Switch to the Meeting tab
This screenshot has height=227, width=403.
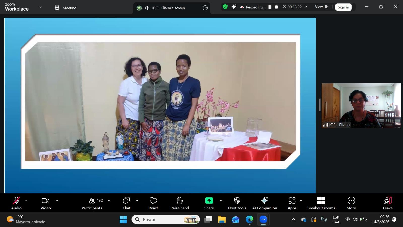click(x=65, y=8)
